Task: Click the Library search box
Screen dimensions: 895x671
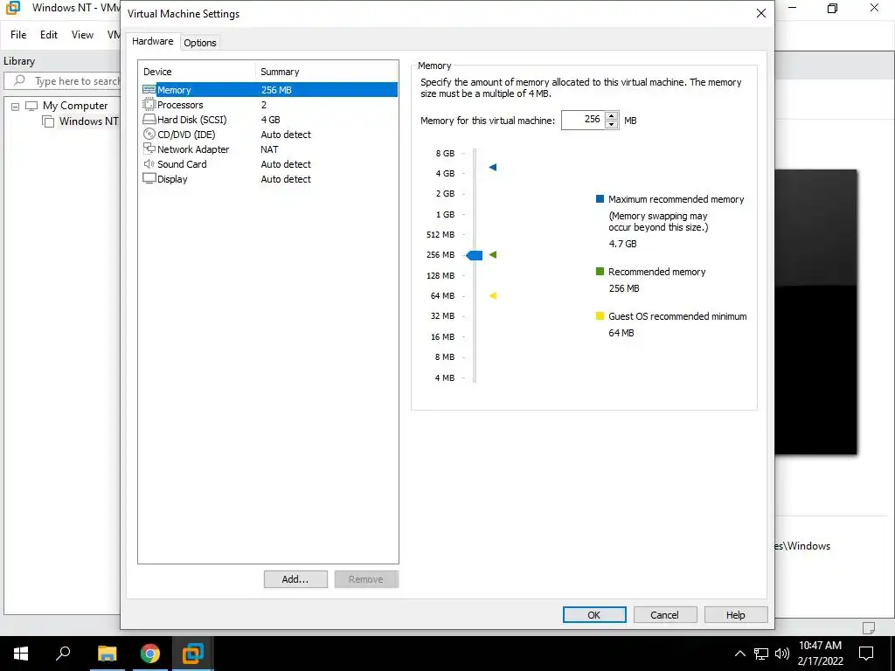Action: 63,81
